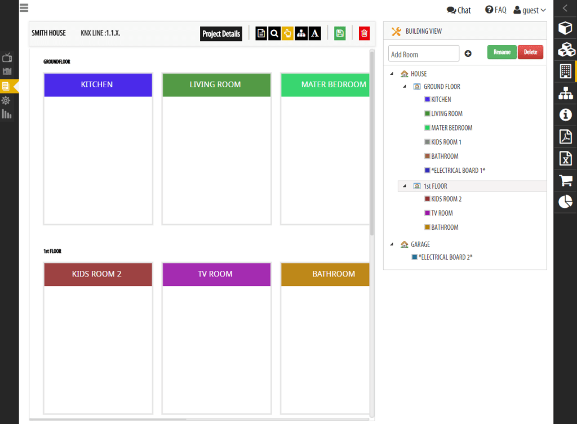577x424 pixels.
Task: Select the magnifier search tool in toolbar
Action: coord(274,34)
